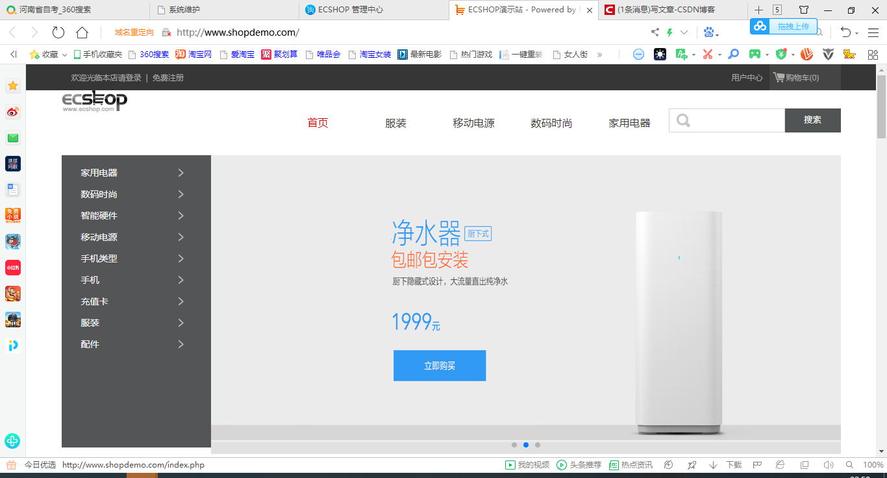Open the green gamepad games icon
The height and width of the screenshot is (478, 887).
pyautogui.click(x=755, y=54)
